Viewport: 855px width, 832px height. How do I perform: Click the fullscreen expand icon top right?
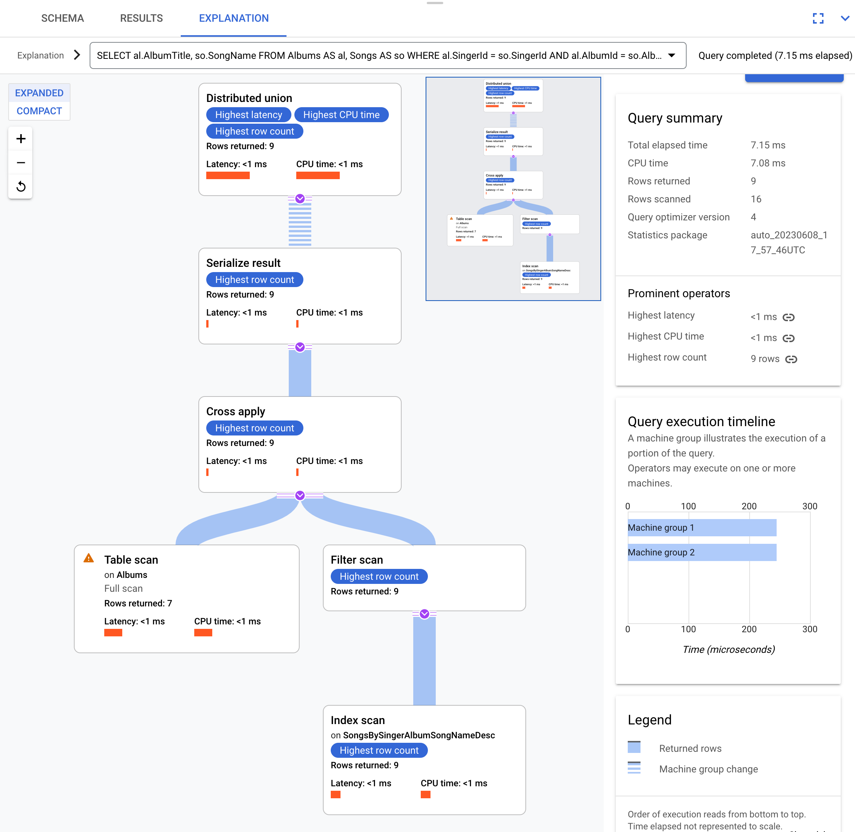tap(818, 18)
